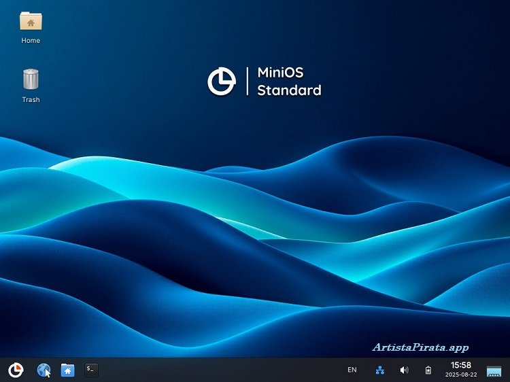Switch keyboard layout via the EN indicator

pos(352,370)
